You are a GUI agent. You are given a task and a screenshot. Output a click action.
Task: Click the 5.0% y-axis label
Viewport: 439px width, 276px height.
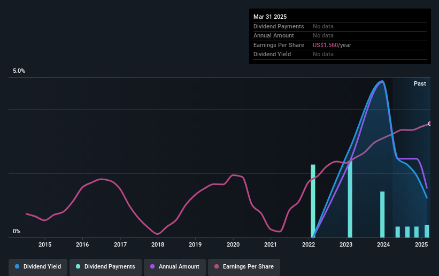[x=19, y=71]
